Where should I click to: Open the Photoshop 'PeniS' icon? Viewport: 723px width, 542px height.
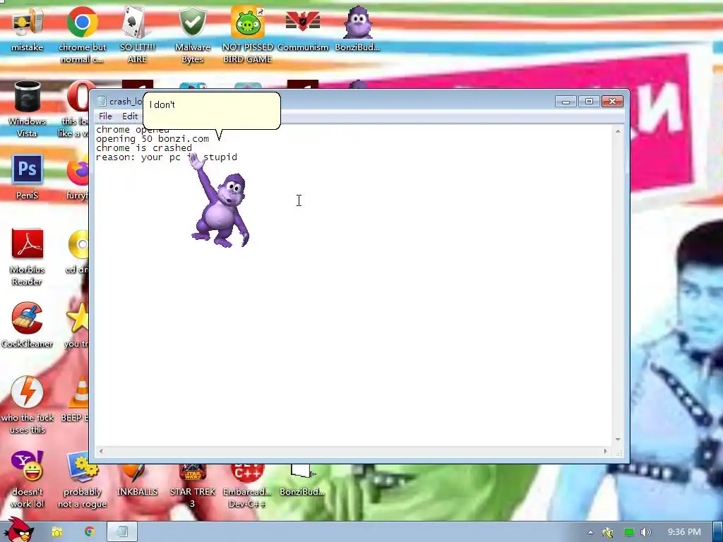[27, 177]
